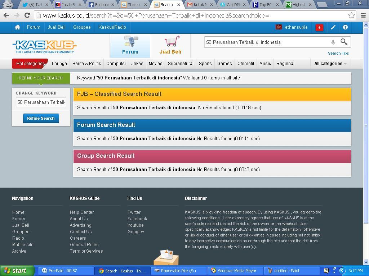
Task: Click the Windows start button
Action: pyautogui.click(x=17, y=271)
